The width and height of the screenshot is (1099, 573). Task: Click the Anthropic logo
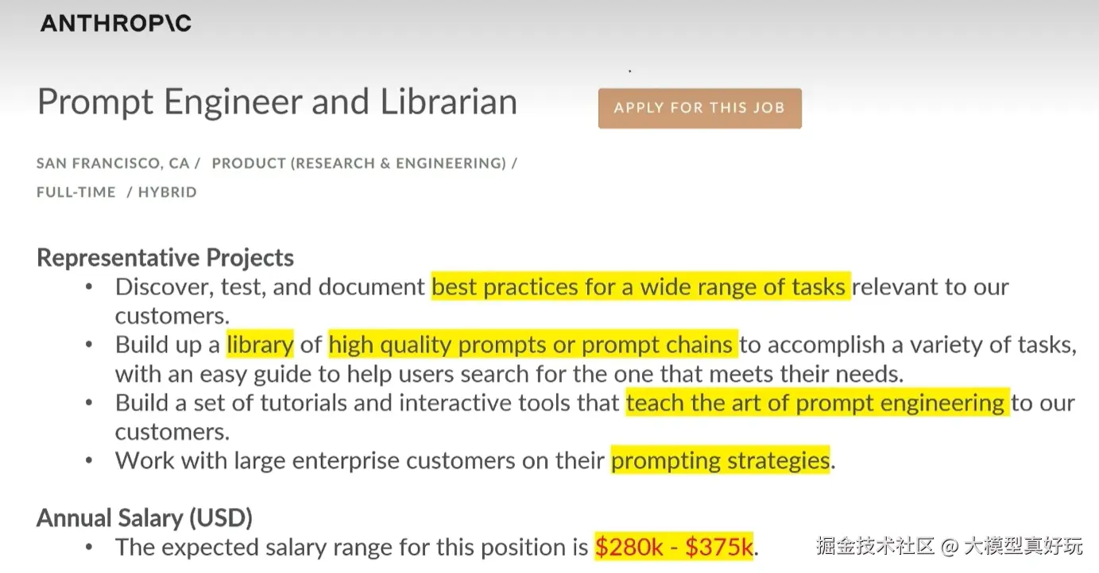coord(116,23)
